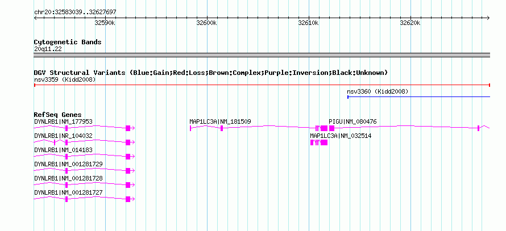
Task: Open the nsv3360 (Kidd2008) variant label
Action: pos(378,91)
